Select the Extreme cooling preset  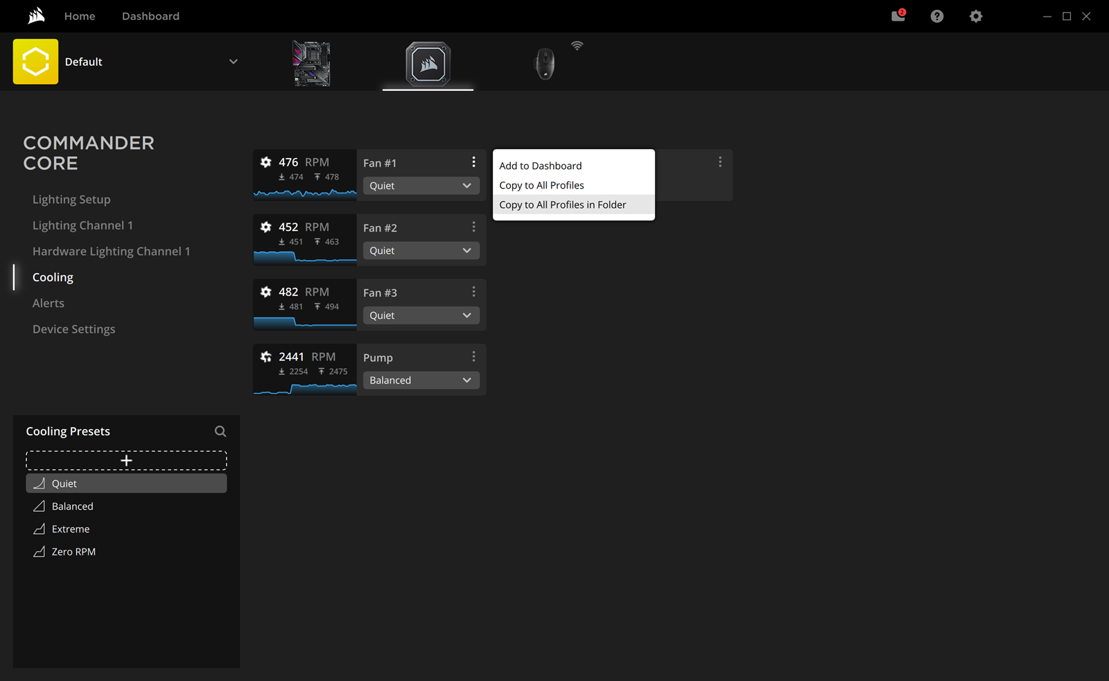[x=126, y=529]
